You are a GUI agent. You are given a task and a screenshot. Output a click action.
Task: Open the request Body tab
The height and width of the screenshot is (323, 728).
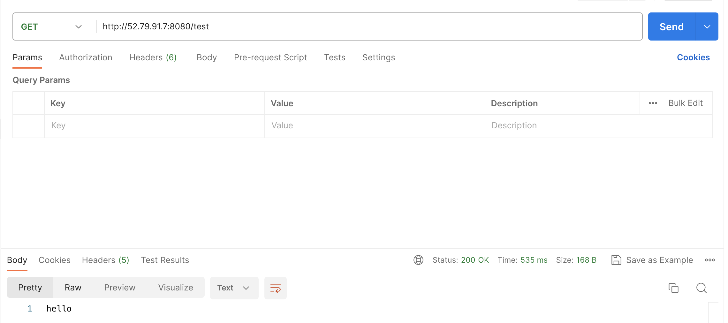[207, 57]
